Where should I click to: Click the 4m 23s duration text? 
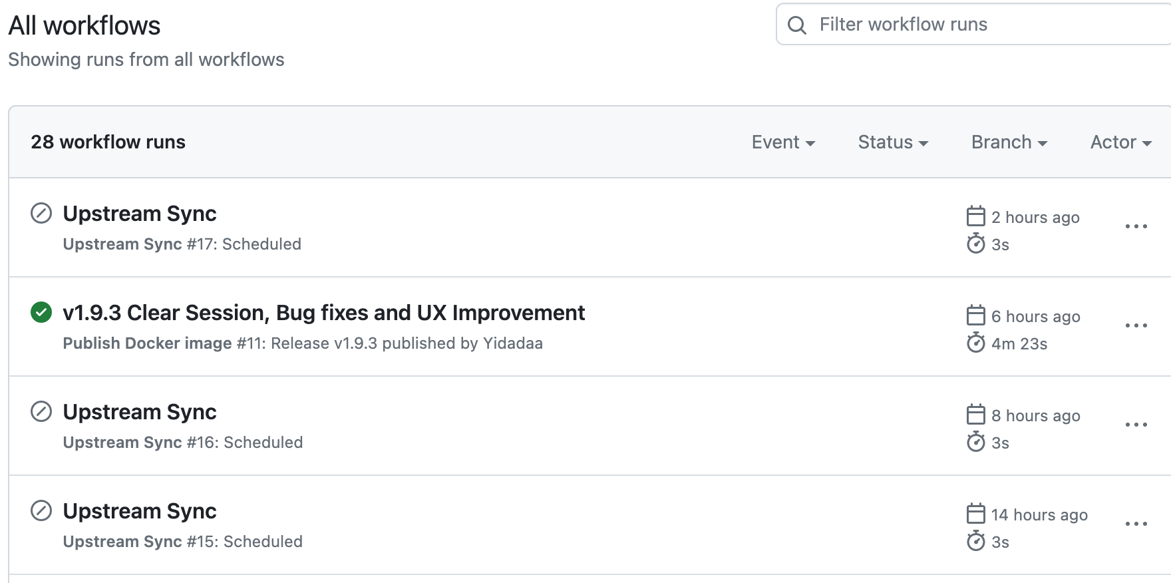click(x=1019, y=344)
